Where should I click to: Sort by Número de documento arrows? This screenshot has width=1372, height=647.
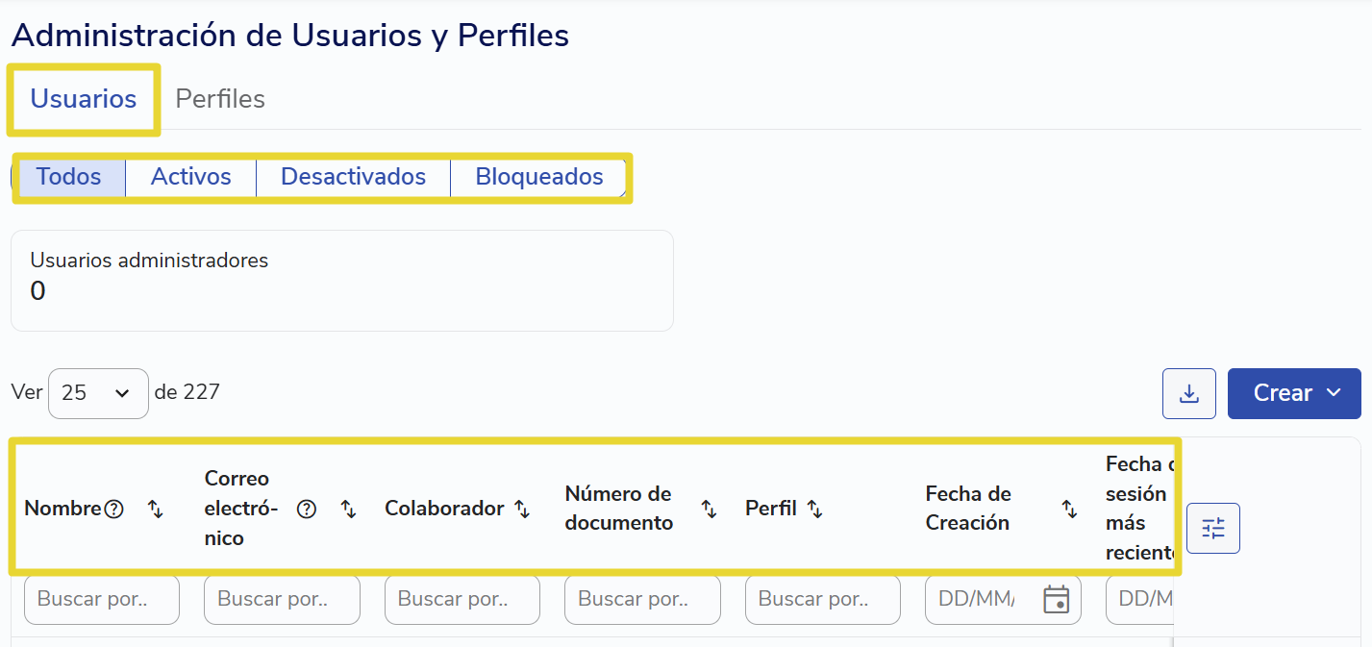710,509
